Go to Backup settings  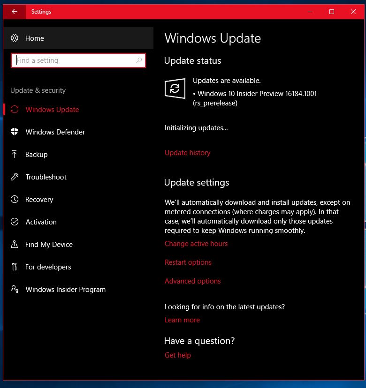pos(78,155)
